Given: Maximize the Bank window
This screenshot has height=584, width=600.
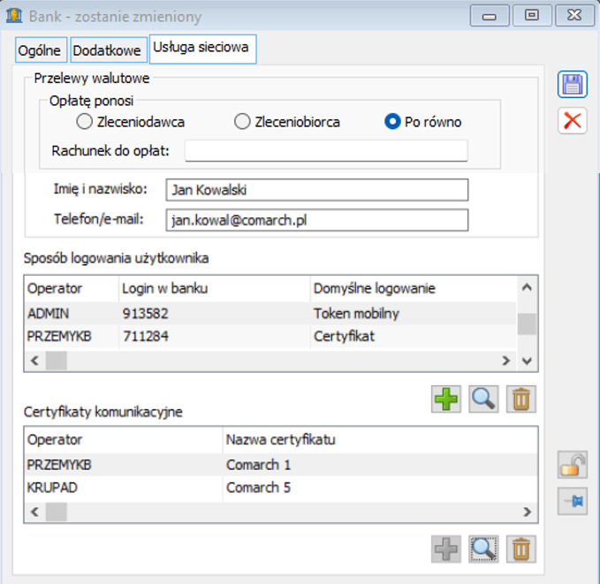Looking at the screenshot, I should click(532, 16).
